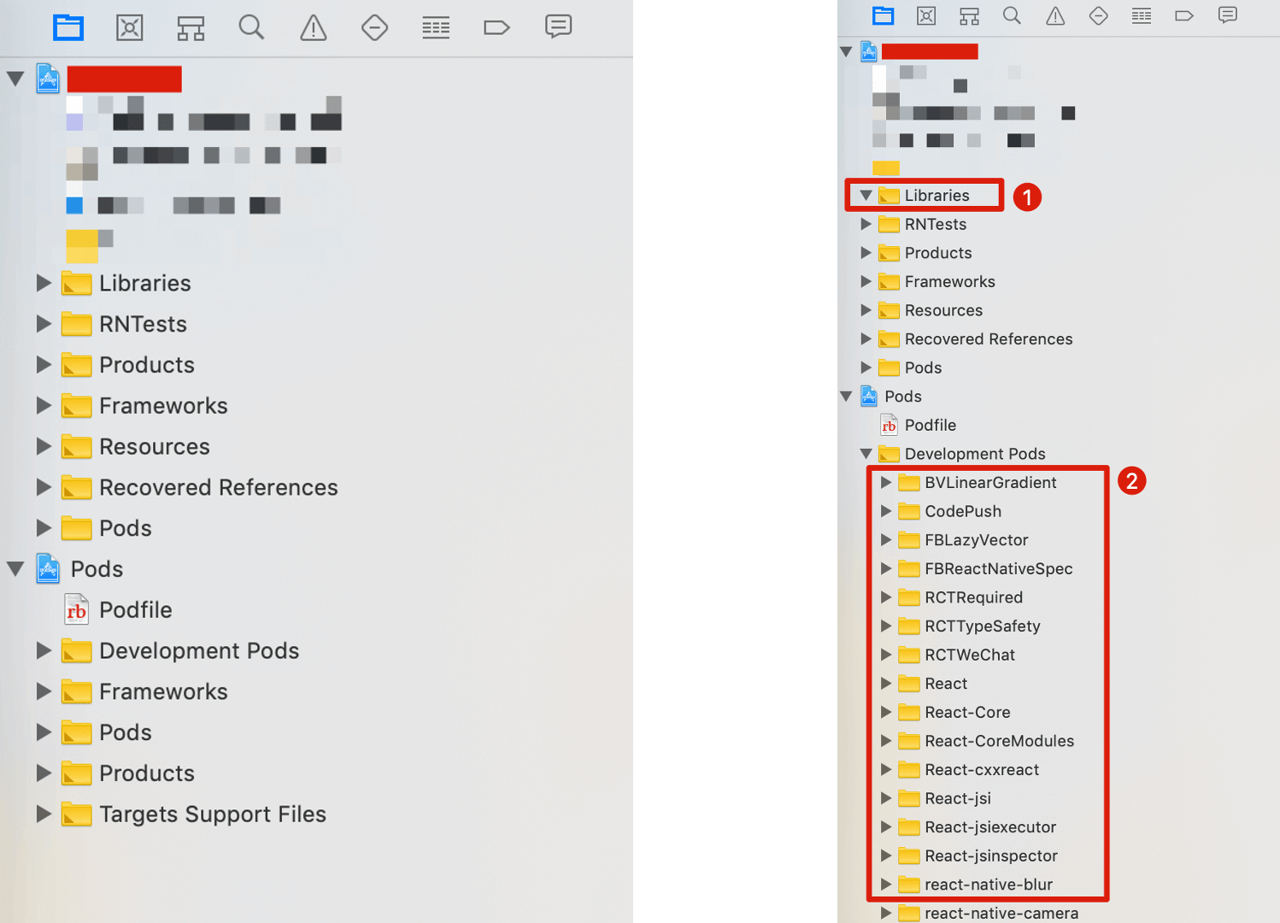1280x923 pixels.
Task: Open Debug navigator in right panel
Action: click(1142, 15)
